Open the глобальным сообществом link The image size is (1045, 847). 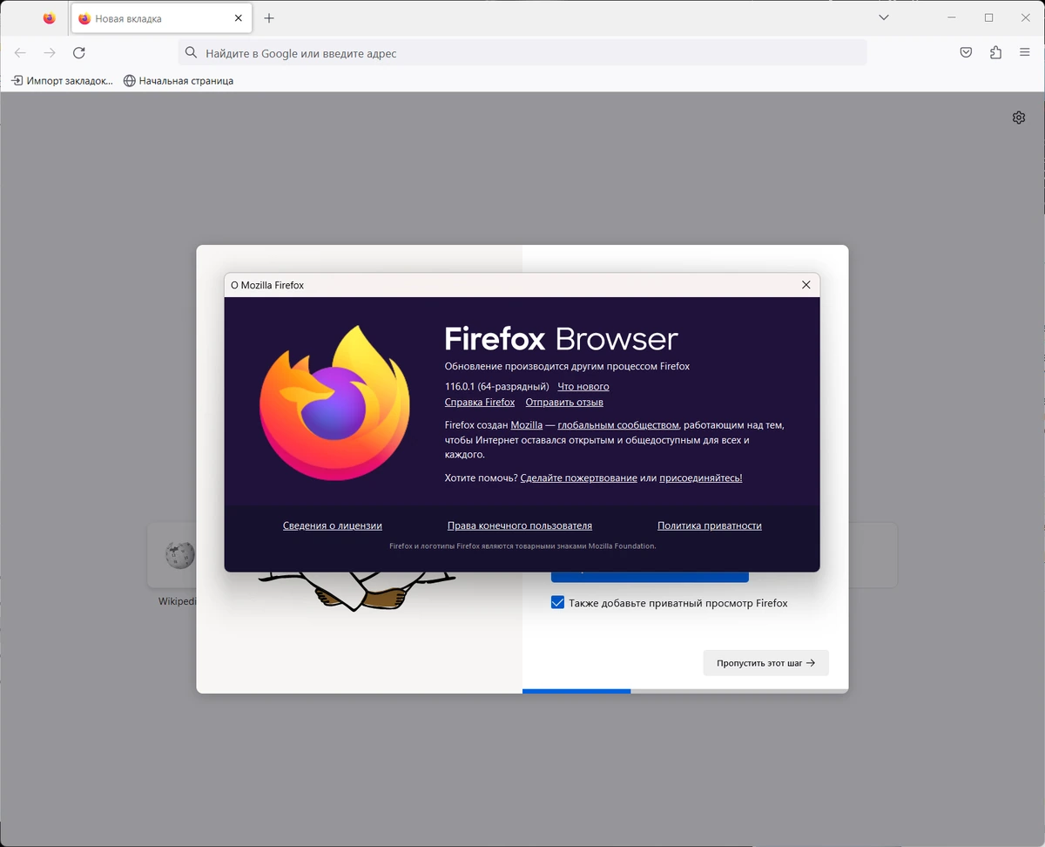(x=618, y=425)
